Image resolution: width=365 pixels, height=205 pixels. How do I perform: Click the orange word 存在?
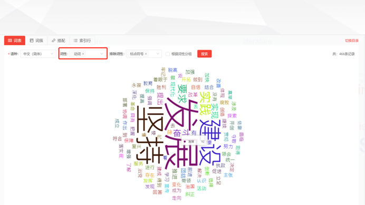pyautogui.click(x=150, y=175)
